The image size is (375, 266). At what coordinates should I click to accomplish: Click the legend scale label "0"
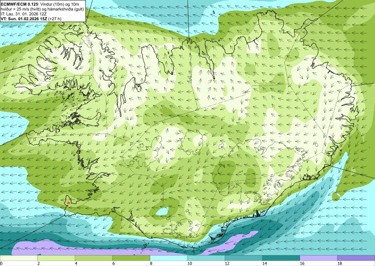click(1, 264)
